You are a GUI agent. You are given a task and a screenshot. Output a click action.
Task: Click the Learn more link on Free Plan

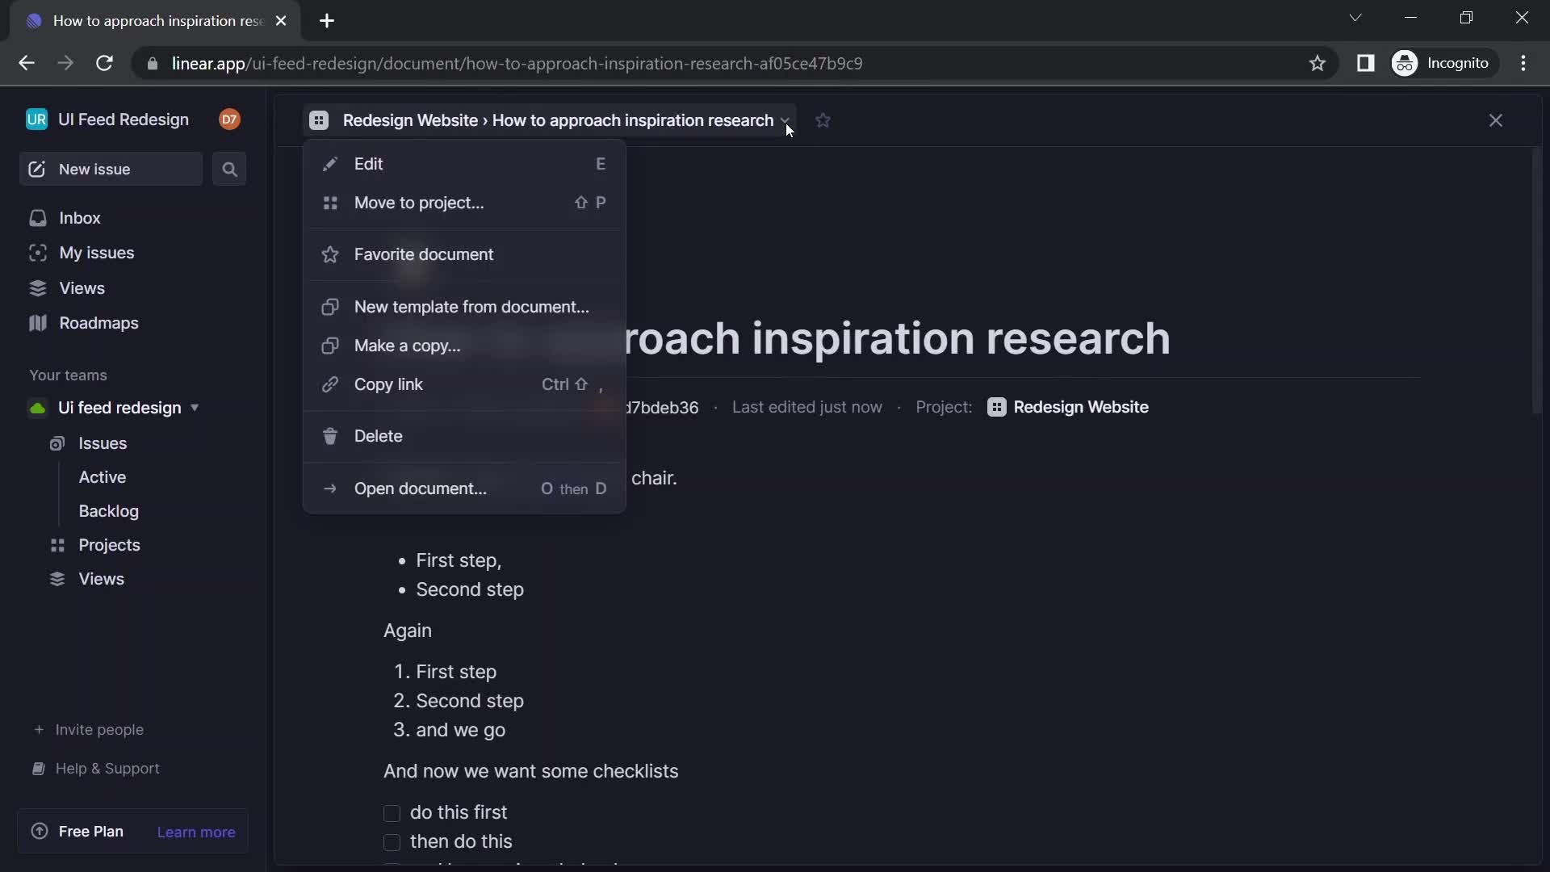196,832
